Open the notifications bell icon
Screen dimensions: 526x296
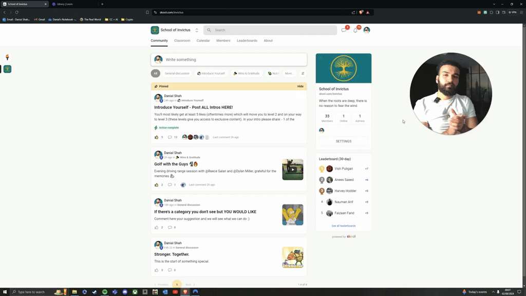click(355, 30)
